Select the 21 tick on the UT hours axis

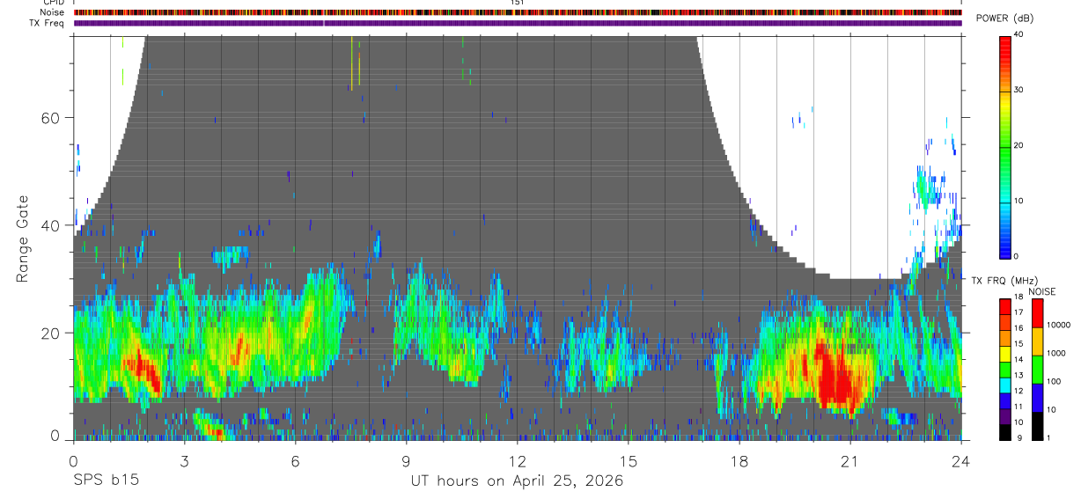click(850, 460)
